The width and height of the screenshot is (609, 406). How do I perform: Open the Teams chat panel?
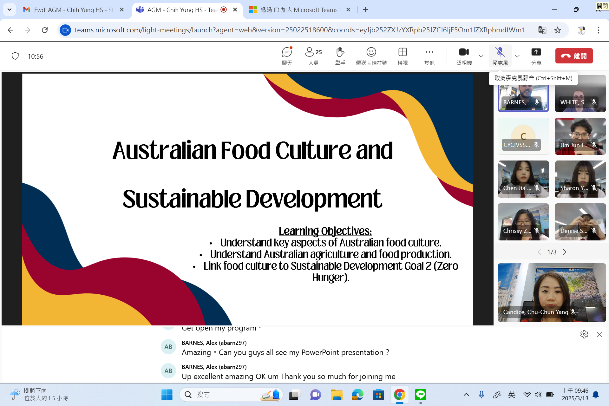pos(287,56)
